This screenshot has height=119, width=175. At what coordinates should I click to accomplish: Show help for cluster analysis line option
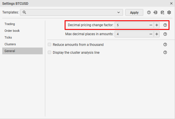165,52
